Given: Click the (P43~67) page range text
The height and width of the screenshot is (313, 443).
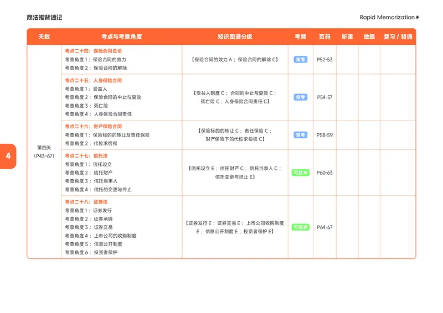Looking at the screenshot, I should [44, 156].
